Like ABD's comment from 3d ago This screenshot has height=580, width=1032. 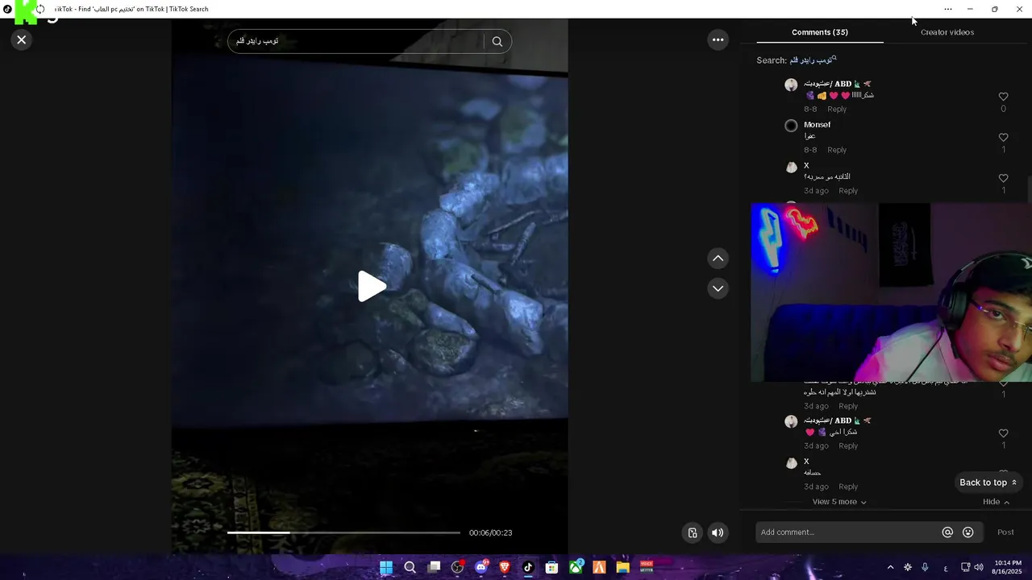click(1003, 433)
